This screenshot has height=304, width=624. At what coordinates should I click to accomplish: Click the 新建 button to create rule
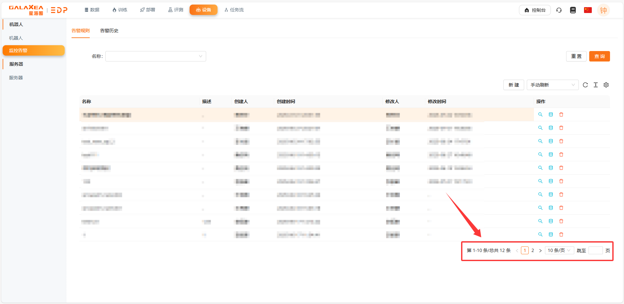513,85
